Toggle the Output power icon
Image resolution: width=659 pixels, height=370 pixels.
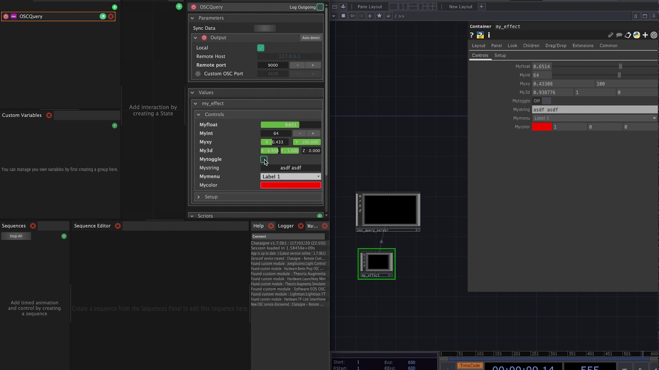coord(204,38)
